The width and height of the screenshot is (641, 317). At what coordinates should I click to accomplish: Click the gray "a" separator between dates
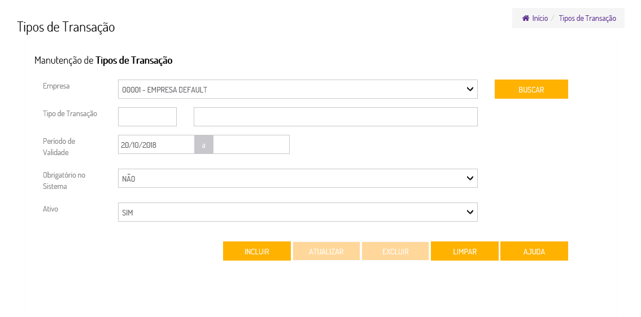pos(204,145)
